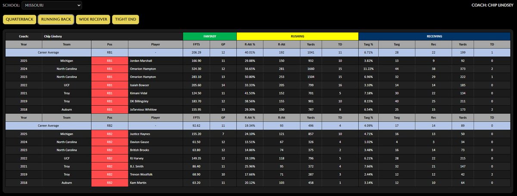Select Omarion Hampton in the 2024 row
This screenshot has width=517, height=196.
[x=144, y=69]
